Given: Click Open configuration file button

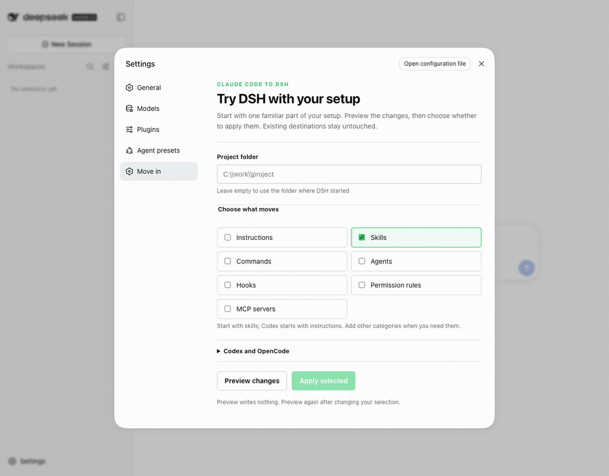Looking at the screenshot, I should (x=435, y=63).
